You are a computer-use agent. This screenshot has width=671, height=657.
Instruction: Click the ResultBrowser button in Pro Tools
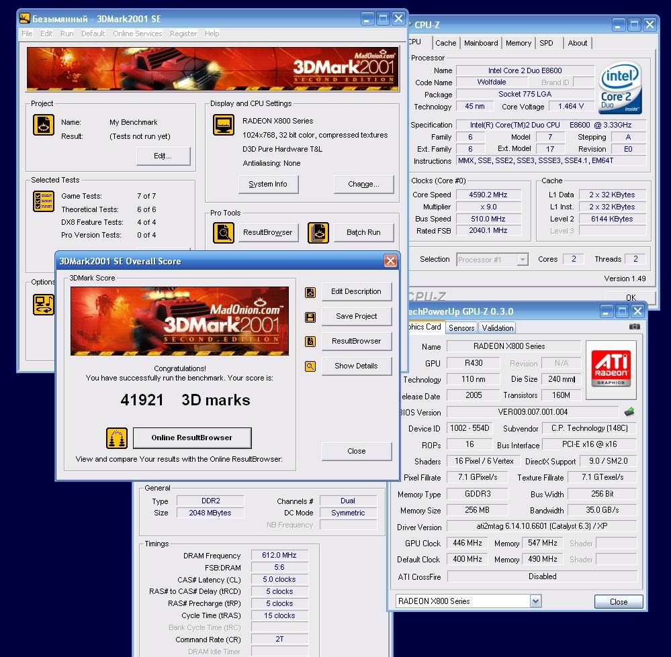click(x=268, y=233)
